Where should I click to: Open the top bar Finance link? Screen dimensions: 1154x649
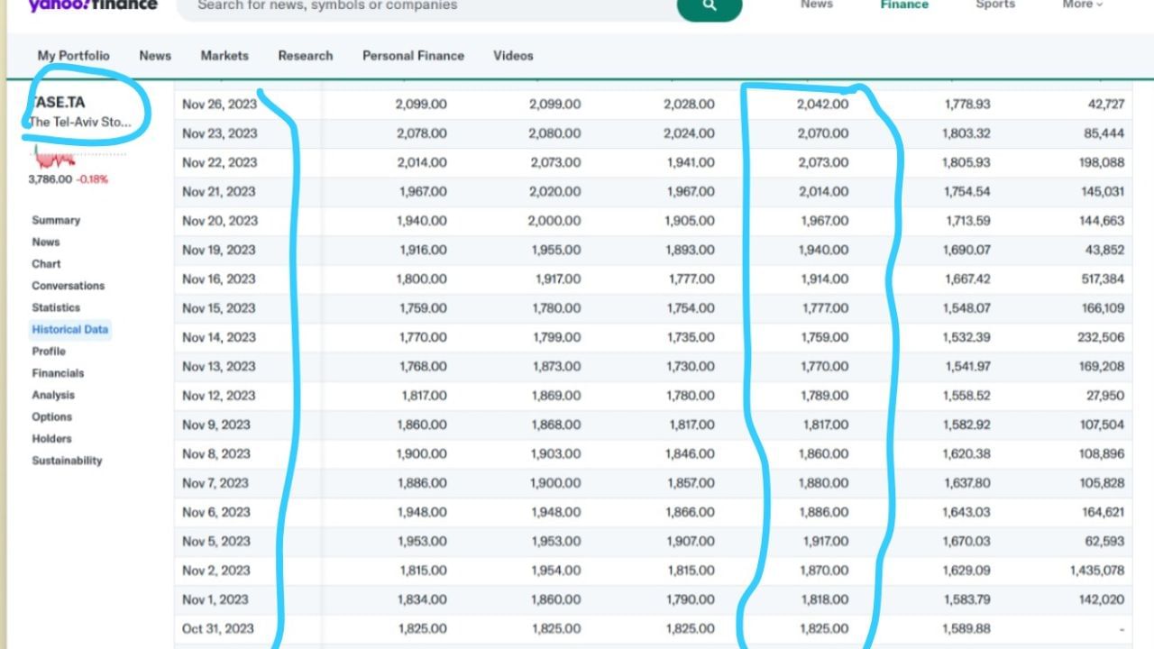point(904,5)
